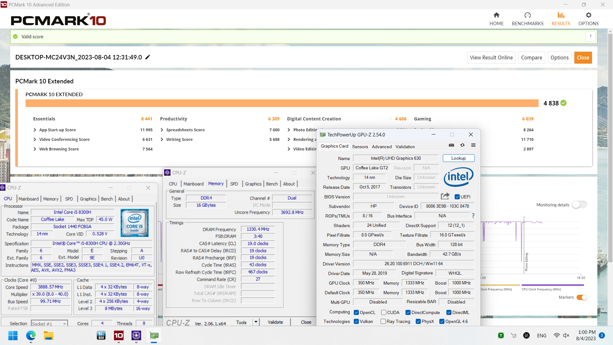Switch to PCMark 10 taskbar icon

click(x=119, y=335)
